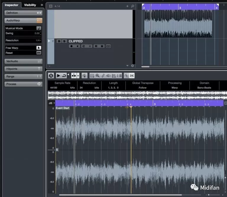Solo the CLIPPED track
Image resolution: width=227 pixels, height=197 pixels.
pyautogui.click(x=64, y=41)
